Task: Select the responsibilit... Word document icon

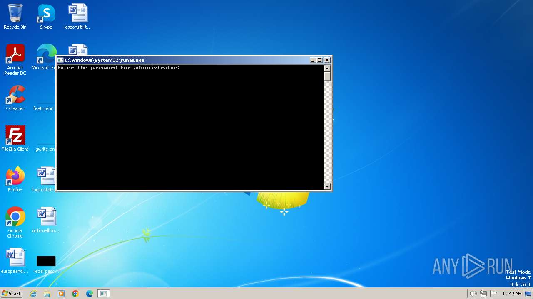Action: click(77, 17)
